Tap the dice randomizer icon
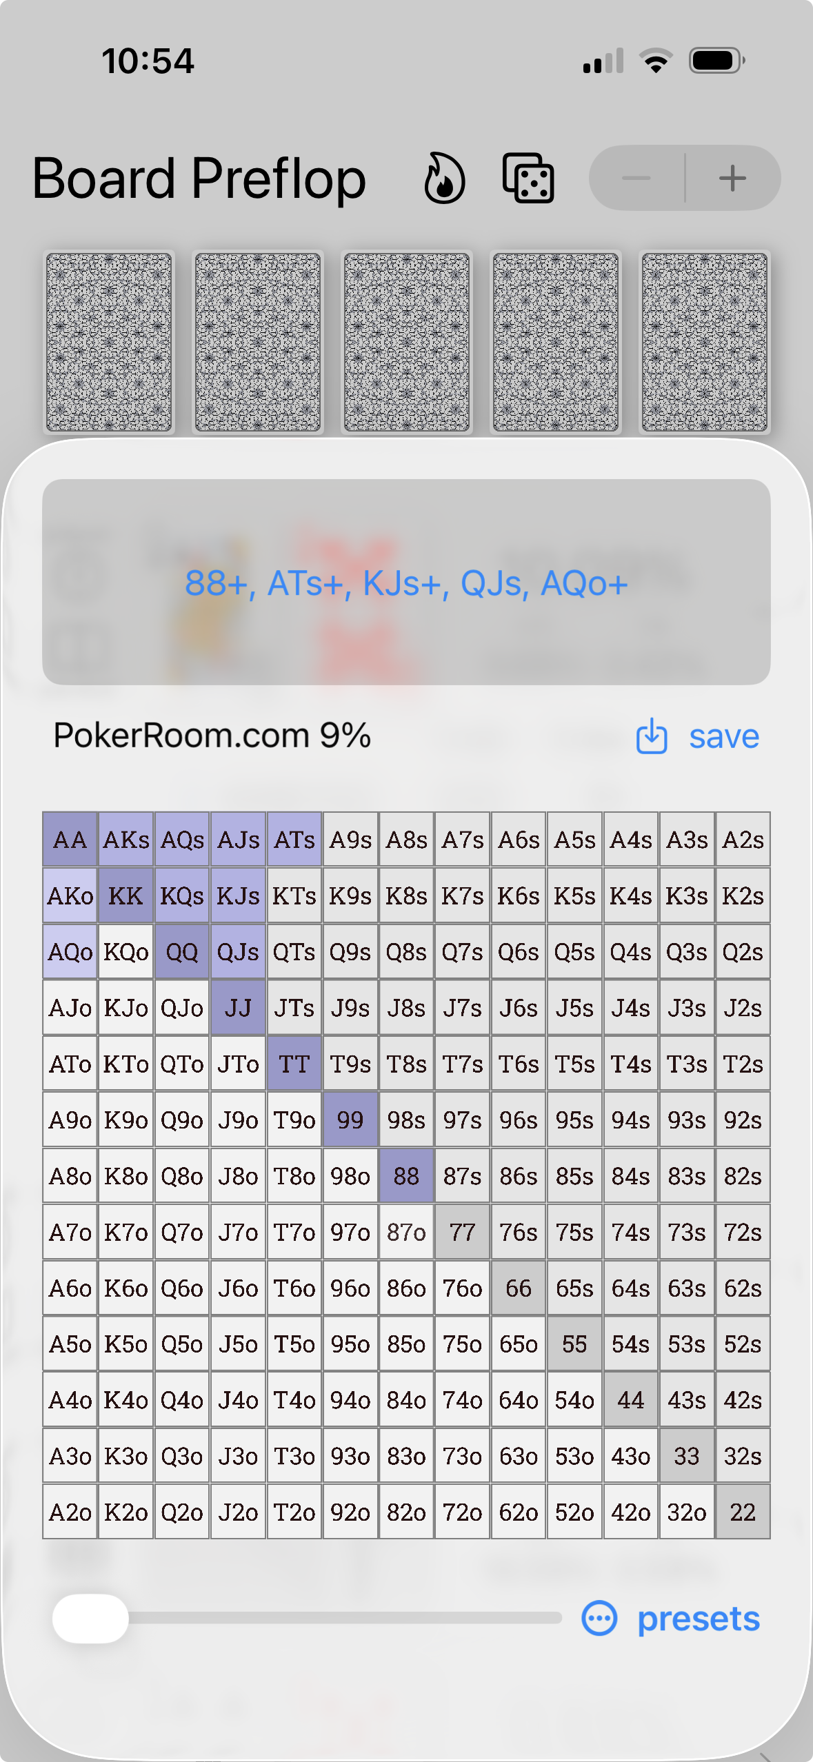 527,179
